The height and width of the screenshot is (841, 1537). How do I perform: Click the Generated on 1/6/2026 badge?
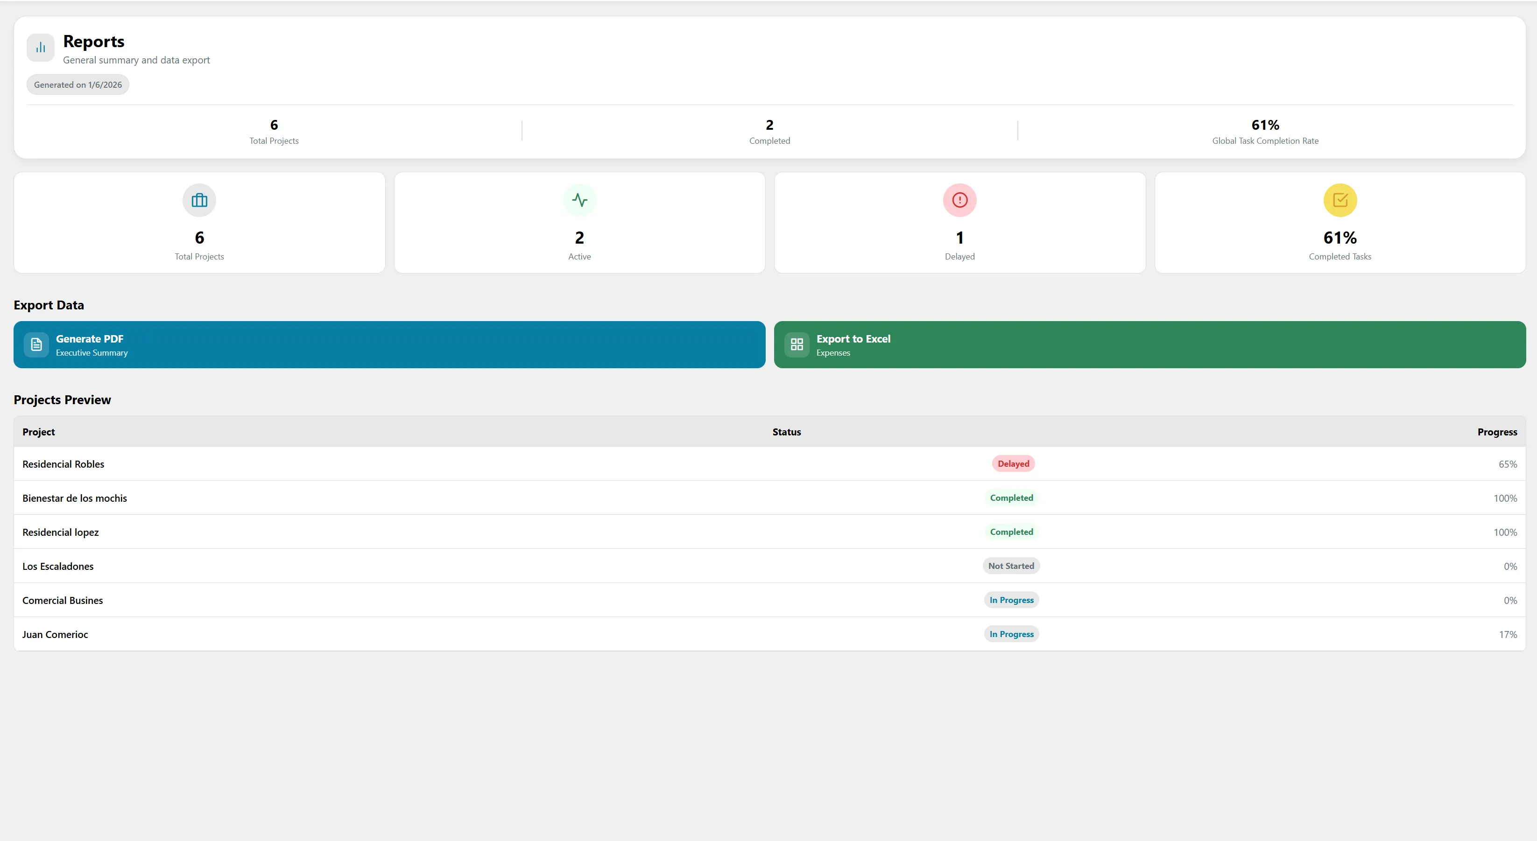[x=78, y=84]
